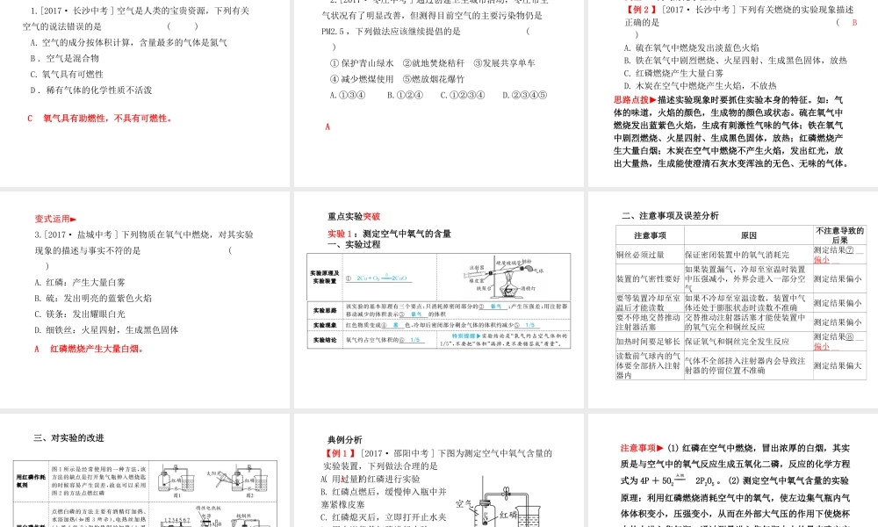Image resolution: width=878 pixels, height=527 pixels.
Task: Click option 'B. 红磷点燃后，缓慢伸入瓶中并塞紧橡皮塞'
Action: pos(385,498)
